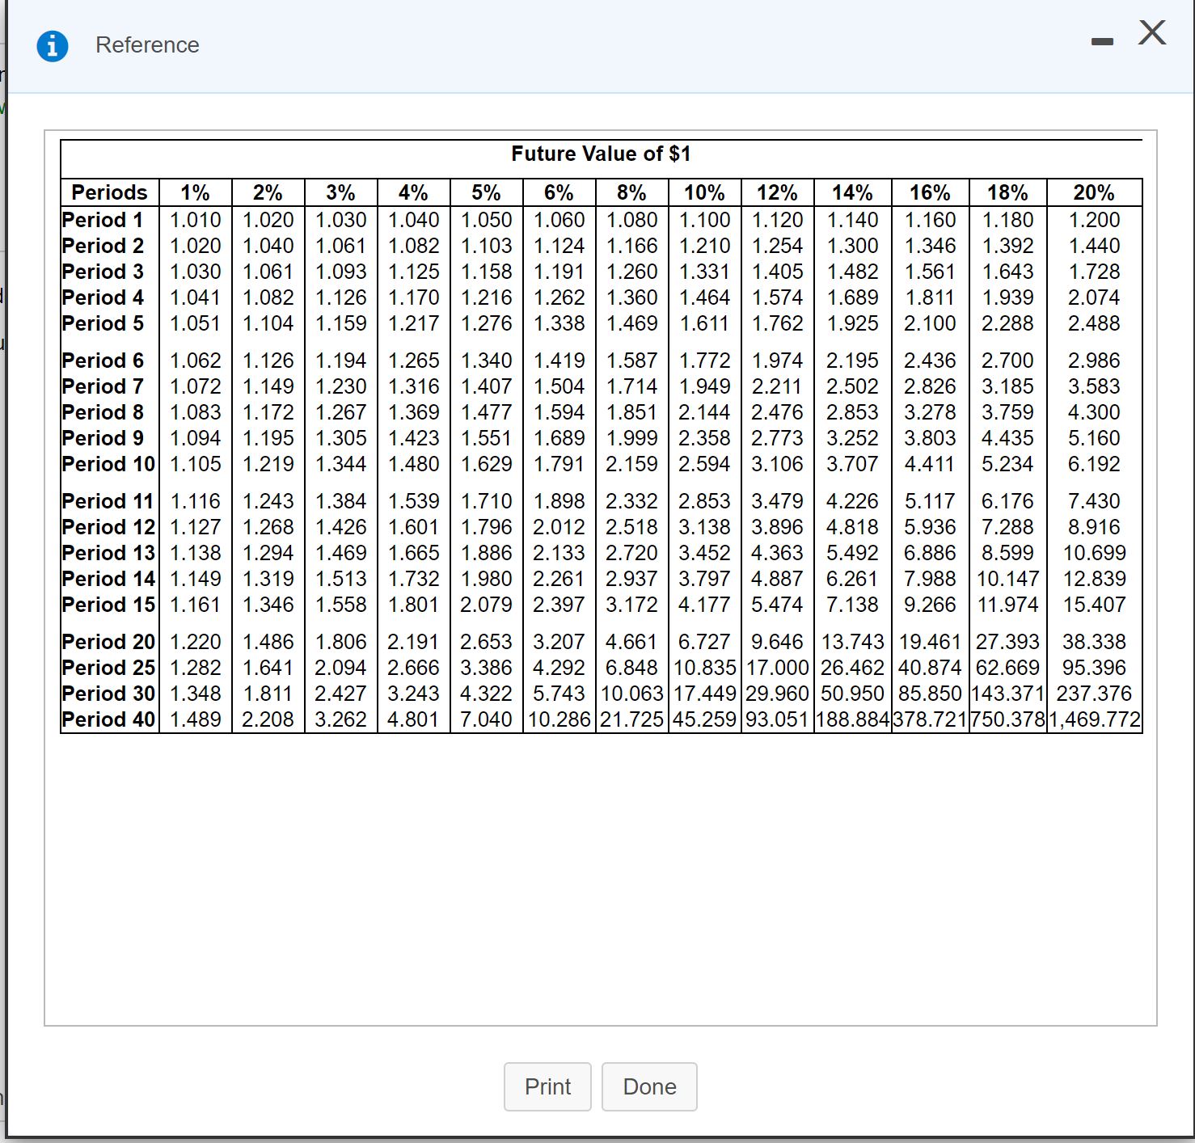Select the value 45.259 under 10%
Screen dimensions: 1195x1143
click(x=704, y=719)
